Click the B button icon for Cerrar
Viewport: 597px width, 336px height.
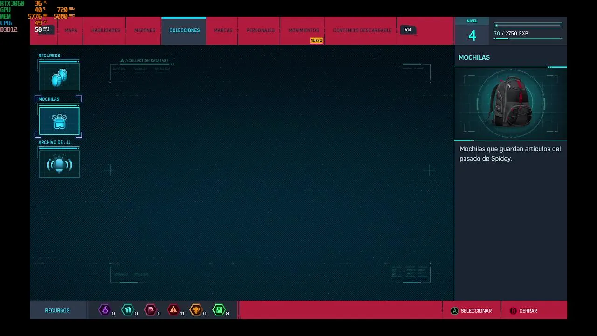pos(513,311)
